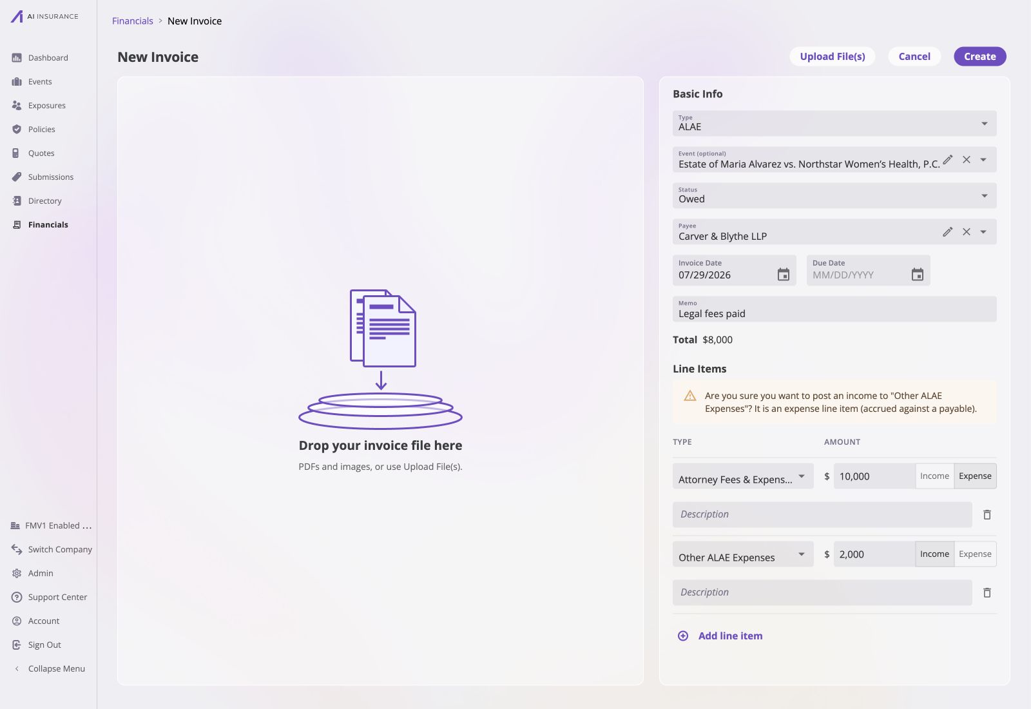Open Other ALAE Expenses type dropdown
The image size is (1031, 709).
pos(743,554)
